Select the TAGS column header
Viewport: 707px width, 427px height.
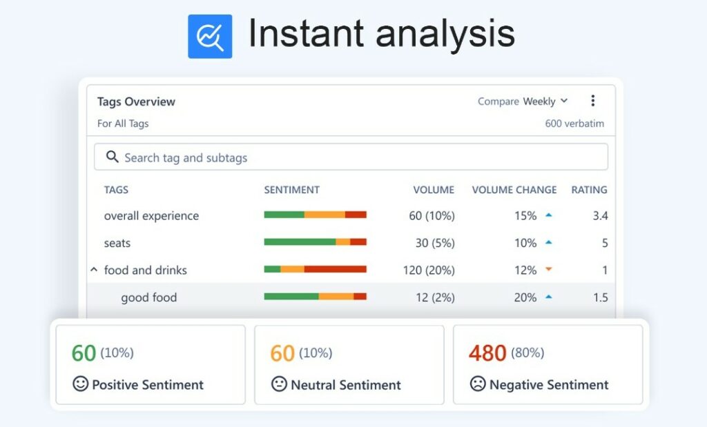pyautogui.click(x=116, y=190)
